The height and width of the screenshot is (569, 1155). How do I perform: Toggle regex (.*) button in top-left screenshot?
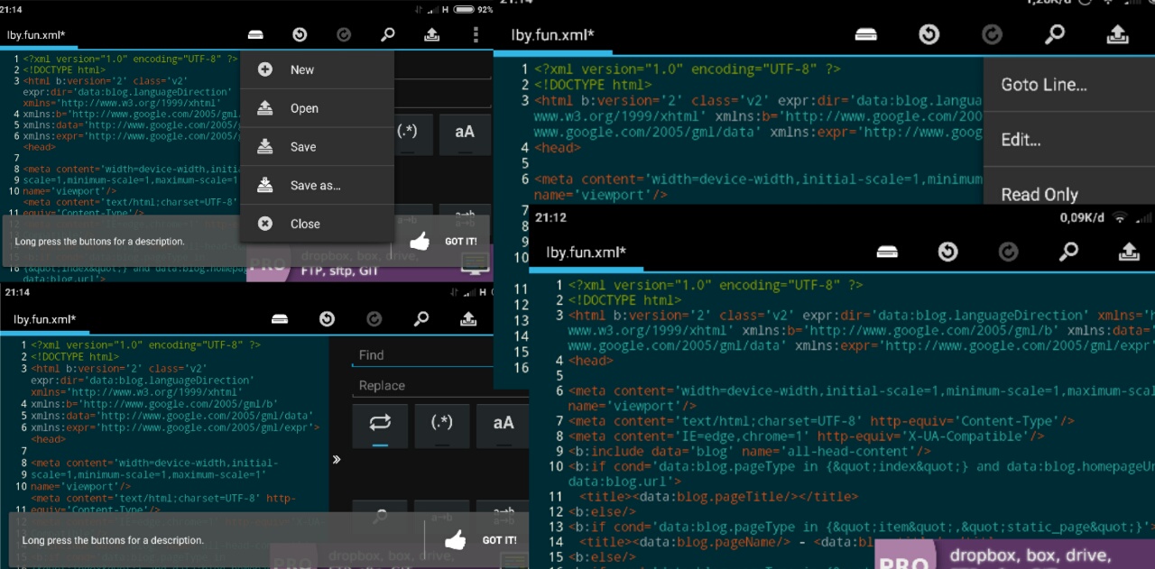pos(408,133)
